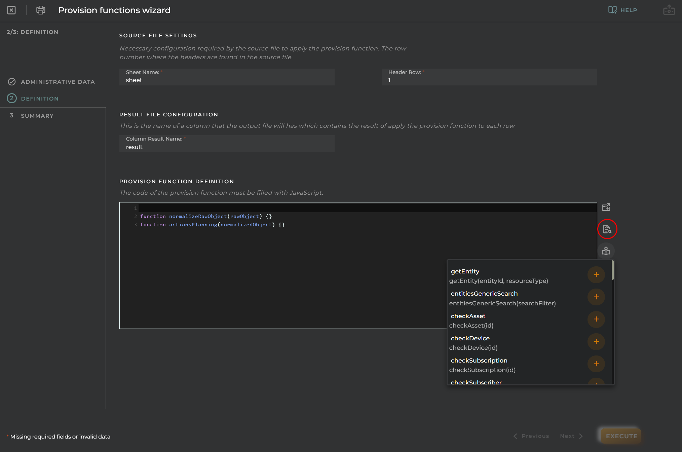This screenshot has height=452, width=682.
Task: Add checkSubscription with plus button
Action: coord(596,364)
